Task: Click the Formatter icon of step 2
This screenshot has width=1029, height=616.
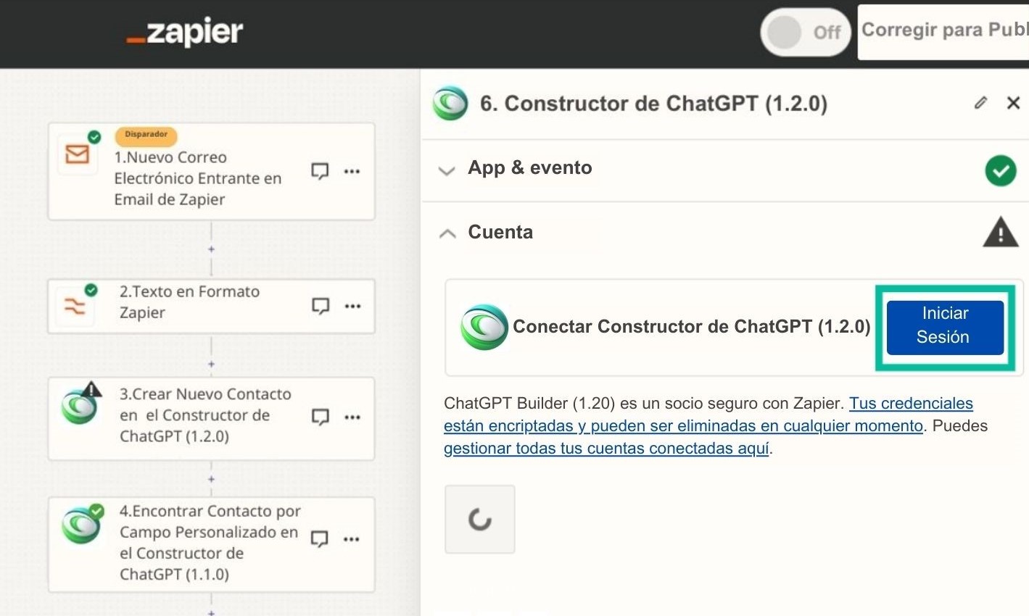Action: coord(75,307)
